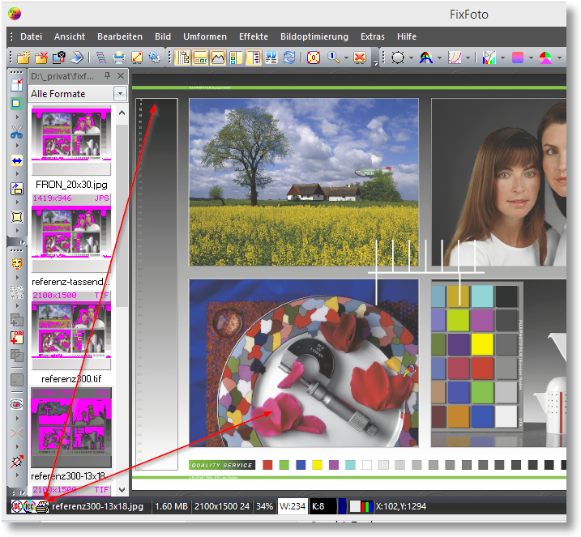Click the blue gears settings icon
Image resolution: width=581 pixels, height=537 pixels.
pos(155,58)
